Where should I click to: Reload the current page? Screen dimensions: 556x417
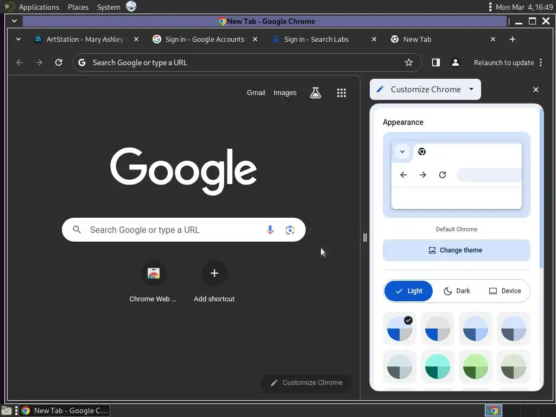[x=59, y=63]
